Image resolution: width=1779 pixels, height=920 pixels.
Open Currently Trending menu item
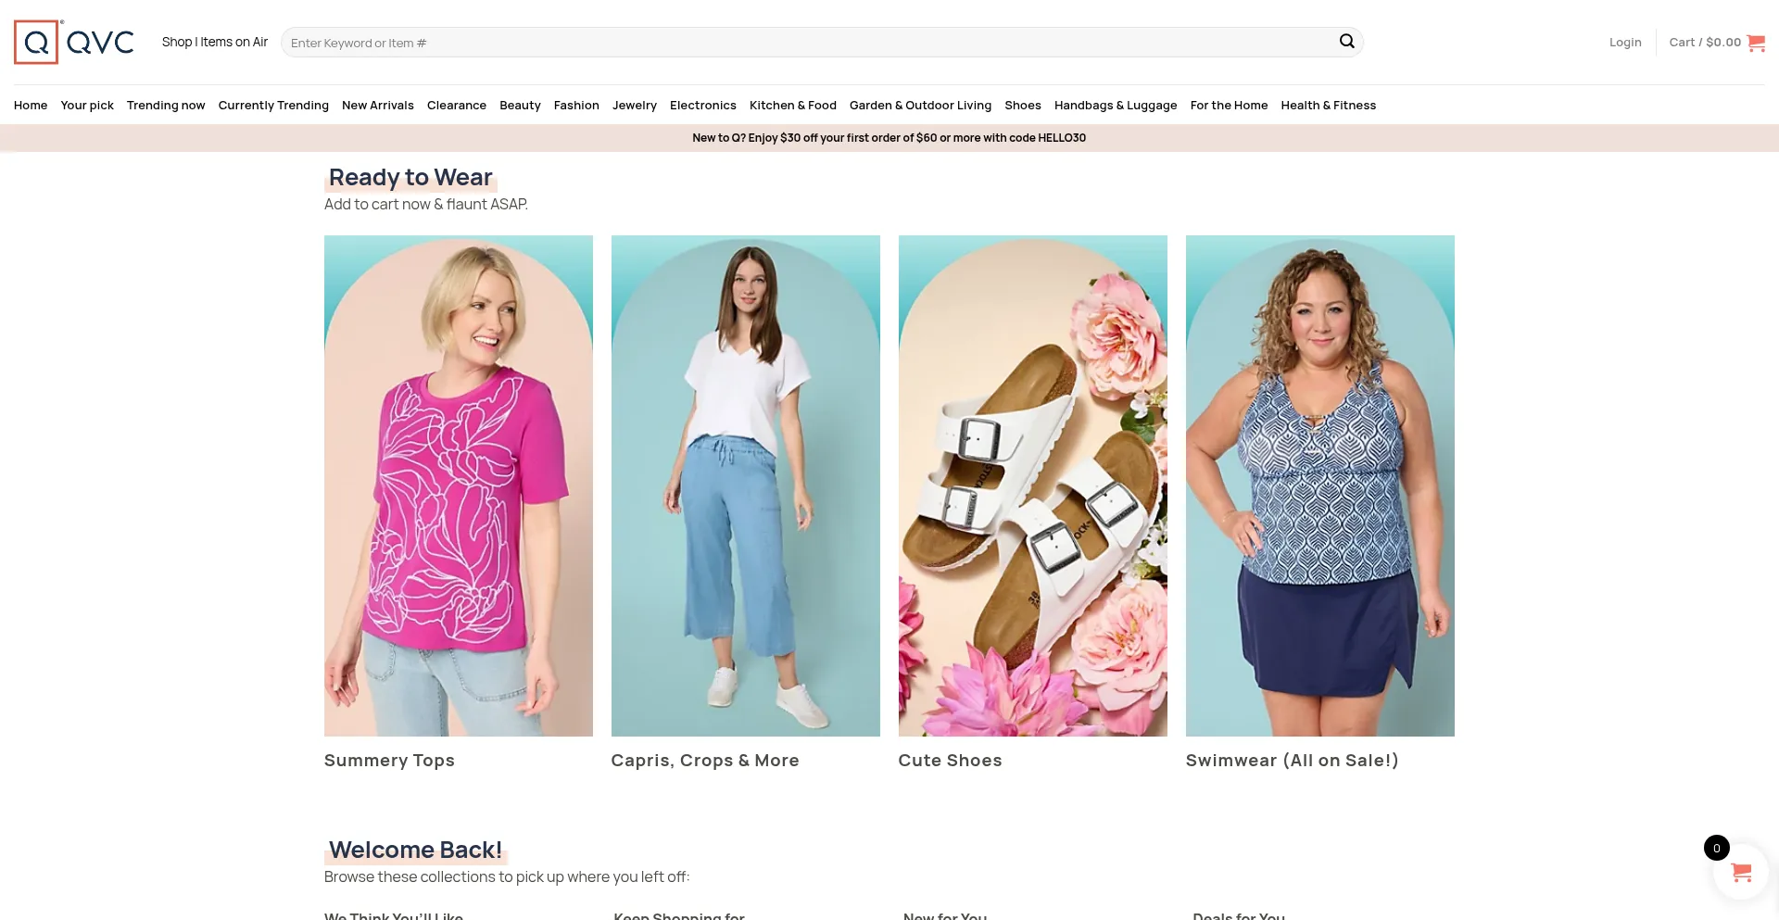pyautogui.click(x=273, y=106)
